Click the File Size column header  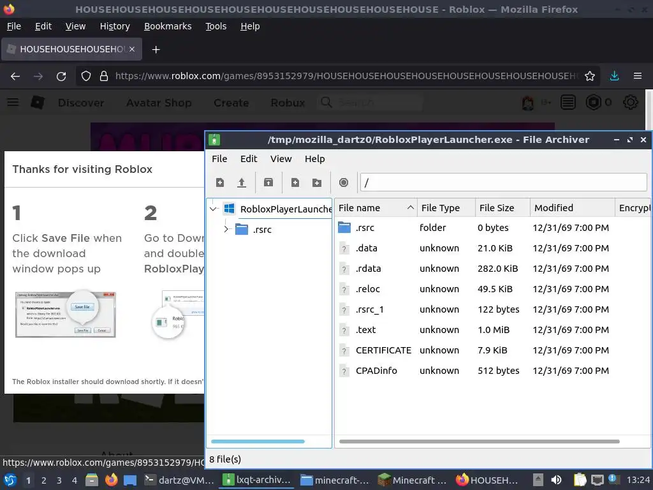[x=503, y=208]
